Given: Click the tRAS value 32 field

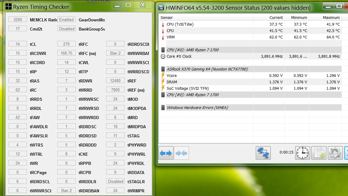Looking at the screenshot, I should [x=18, y=81].
